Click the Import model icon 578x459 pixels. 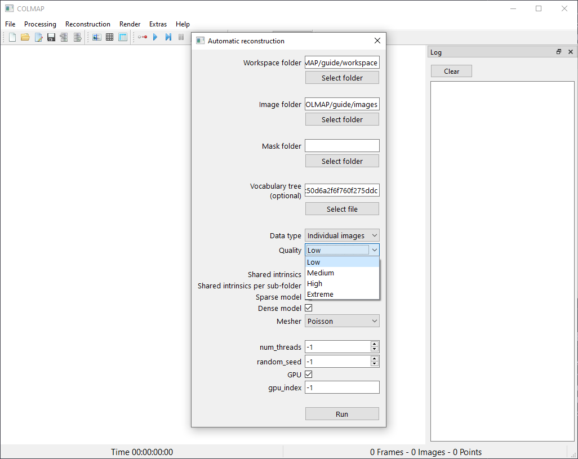[64, 37]
